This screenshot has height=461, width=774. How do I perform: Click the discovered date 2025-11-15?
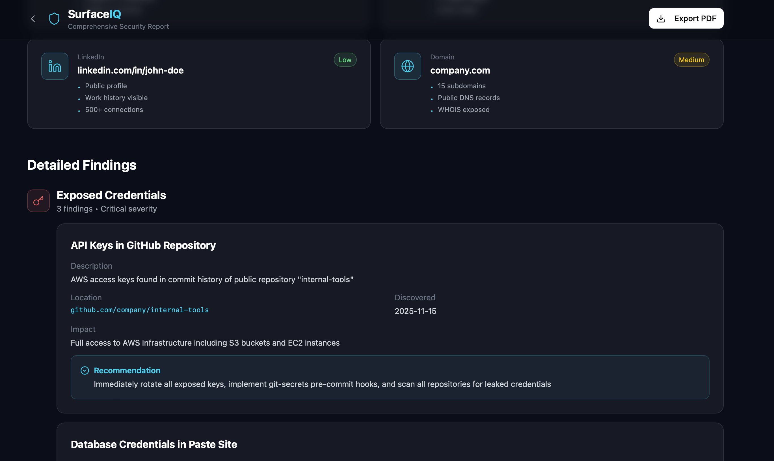point(415,311)
